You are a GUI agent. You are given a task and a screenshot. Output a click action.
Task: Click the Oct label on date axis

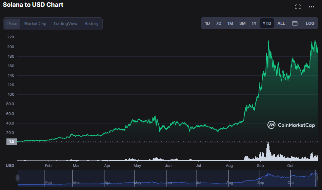pyautogui.click(x=290, y=166)
